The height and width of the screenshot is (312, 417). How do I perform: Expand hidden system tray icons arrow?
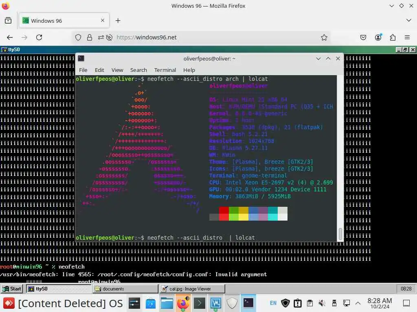pyautogui.click(x=358, y=303)
